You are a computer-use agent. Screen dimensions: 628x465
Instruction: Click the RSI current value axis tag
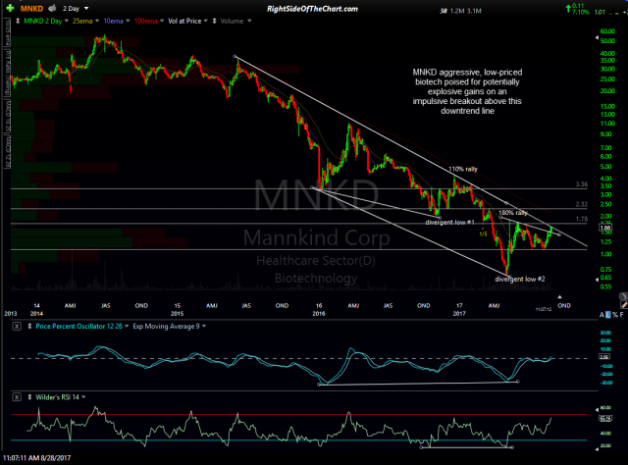(605, 418)
